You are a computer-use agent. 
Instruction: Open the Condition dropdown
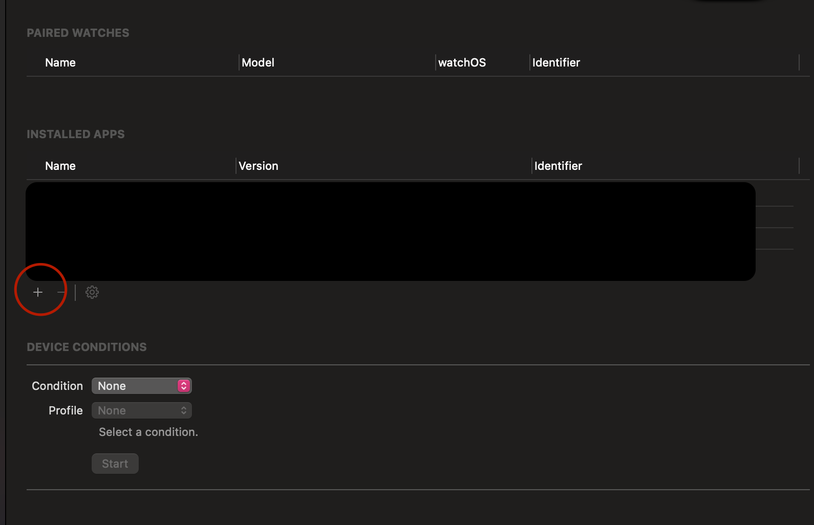[141, 386]
